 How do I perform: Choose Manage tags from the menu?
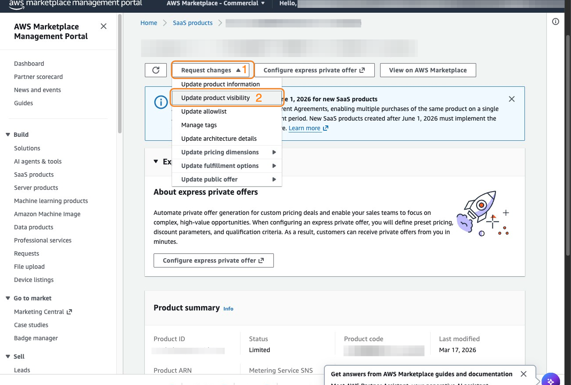tap(226, 125)
